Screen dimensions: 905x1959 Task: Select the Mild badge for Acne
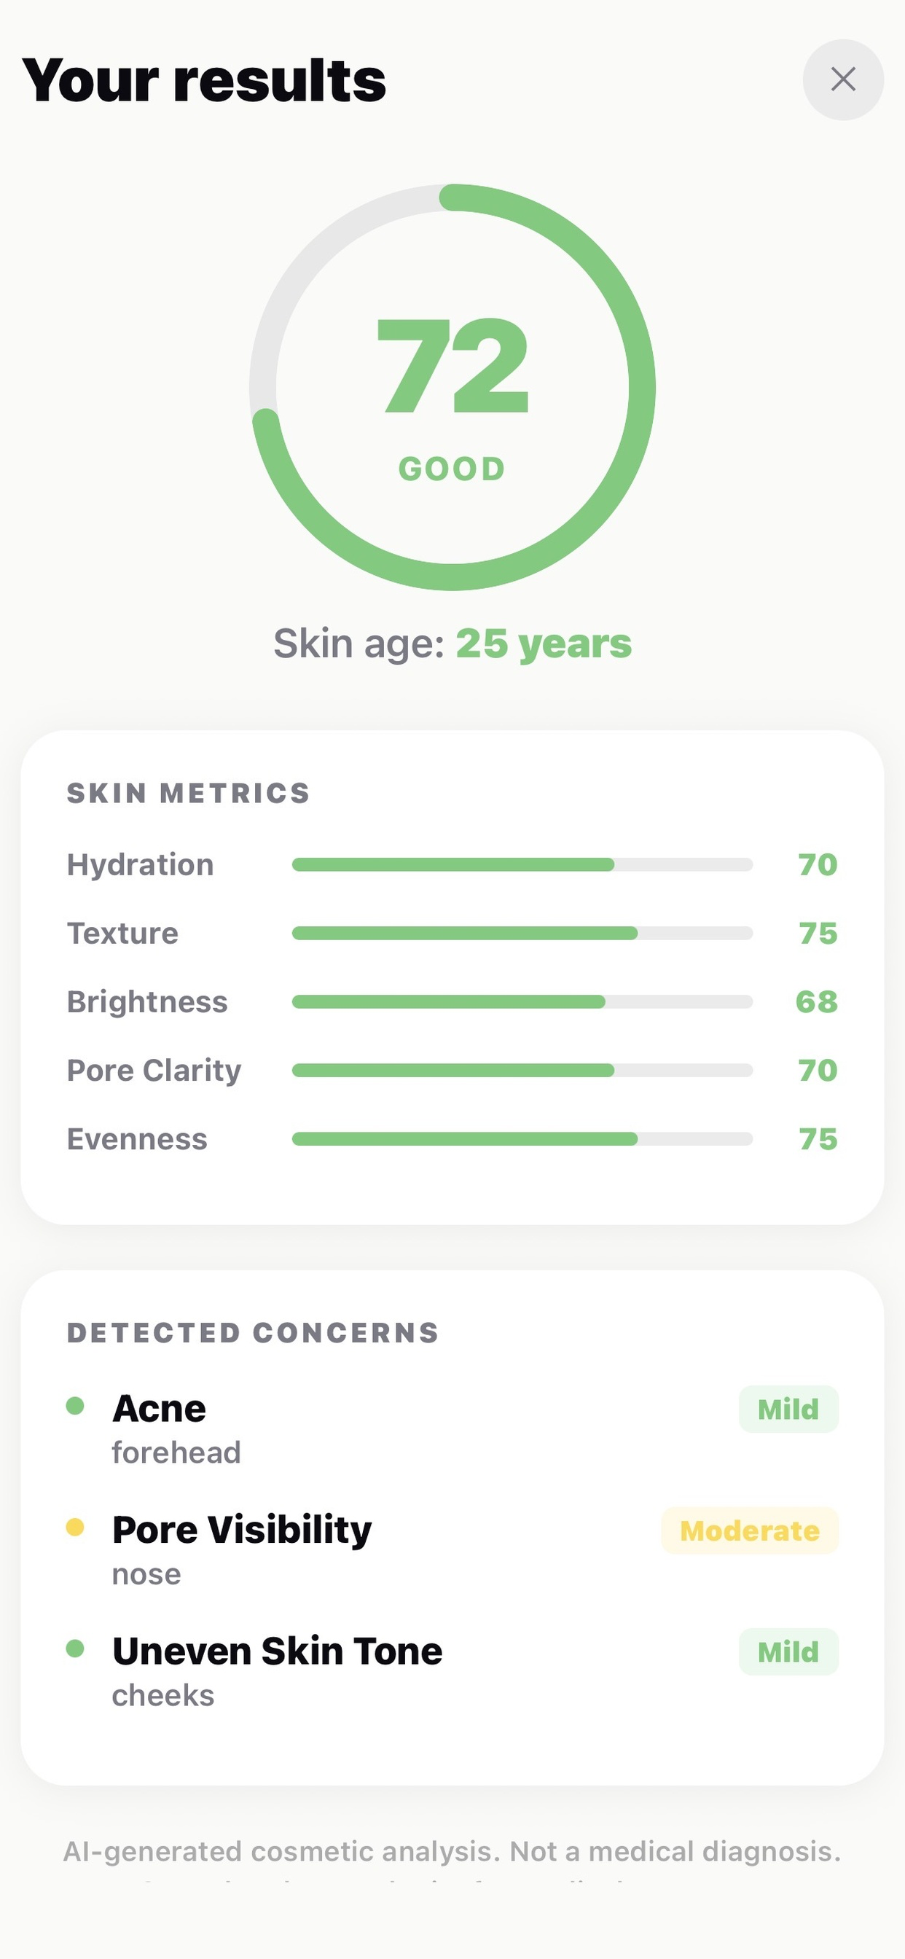coord(788,1409)
